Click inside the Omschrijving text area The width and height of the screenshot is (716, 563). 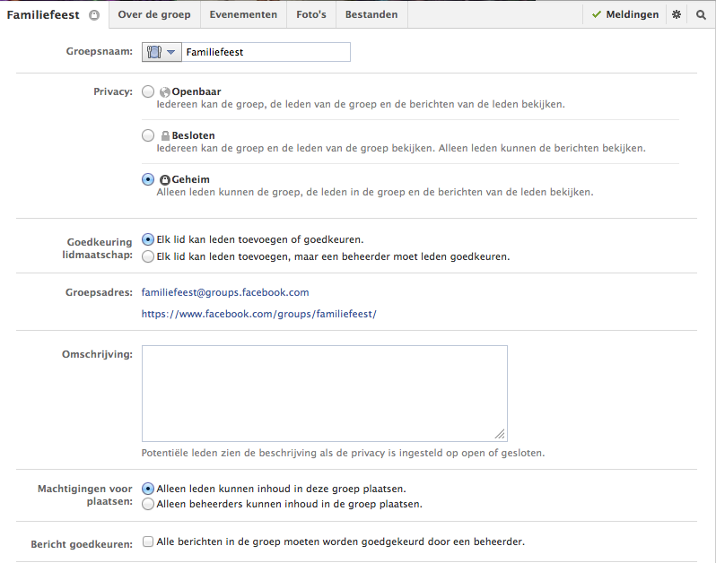click(x=324, y=393)
